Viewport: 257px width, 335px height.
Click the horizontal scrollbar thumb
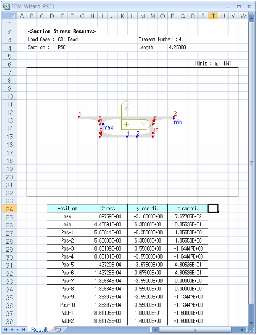tap(195, 330)
